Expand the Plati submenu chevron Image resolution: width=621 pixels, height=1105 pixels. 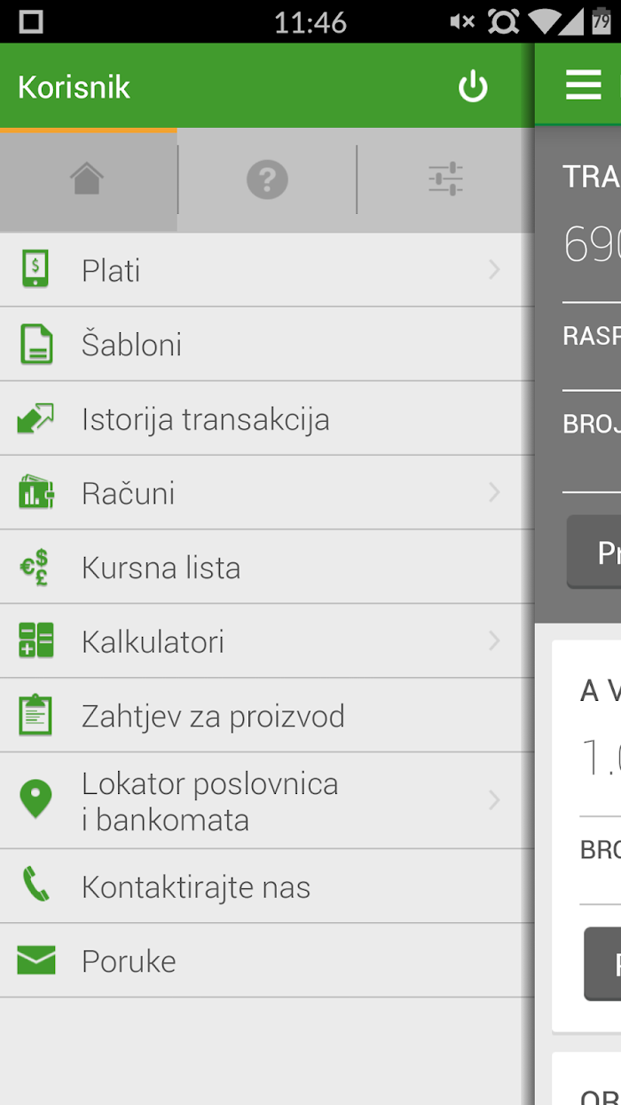click(x=495, y=270)
